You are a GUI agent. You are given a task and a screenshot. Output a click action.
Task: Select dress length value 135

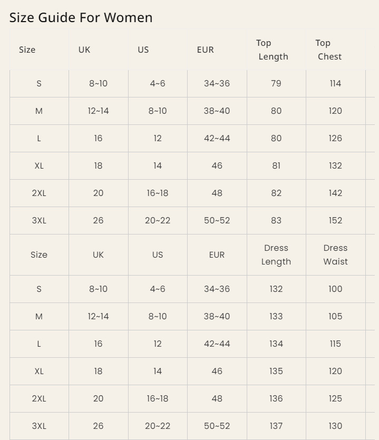coord(276,371)
